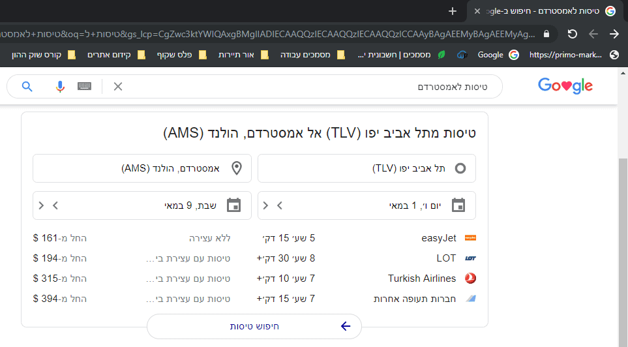The image size is (628, 347).
Task: Submit search with the magnifier icon
Action: point(27,87)
